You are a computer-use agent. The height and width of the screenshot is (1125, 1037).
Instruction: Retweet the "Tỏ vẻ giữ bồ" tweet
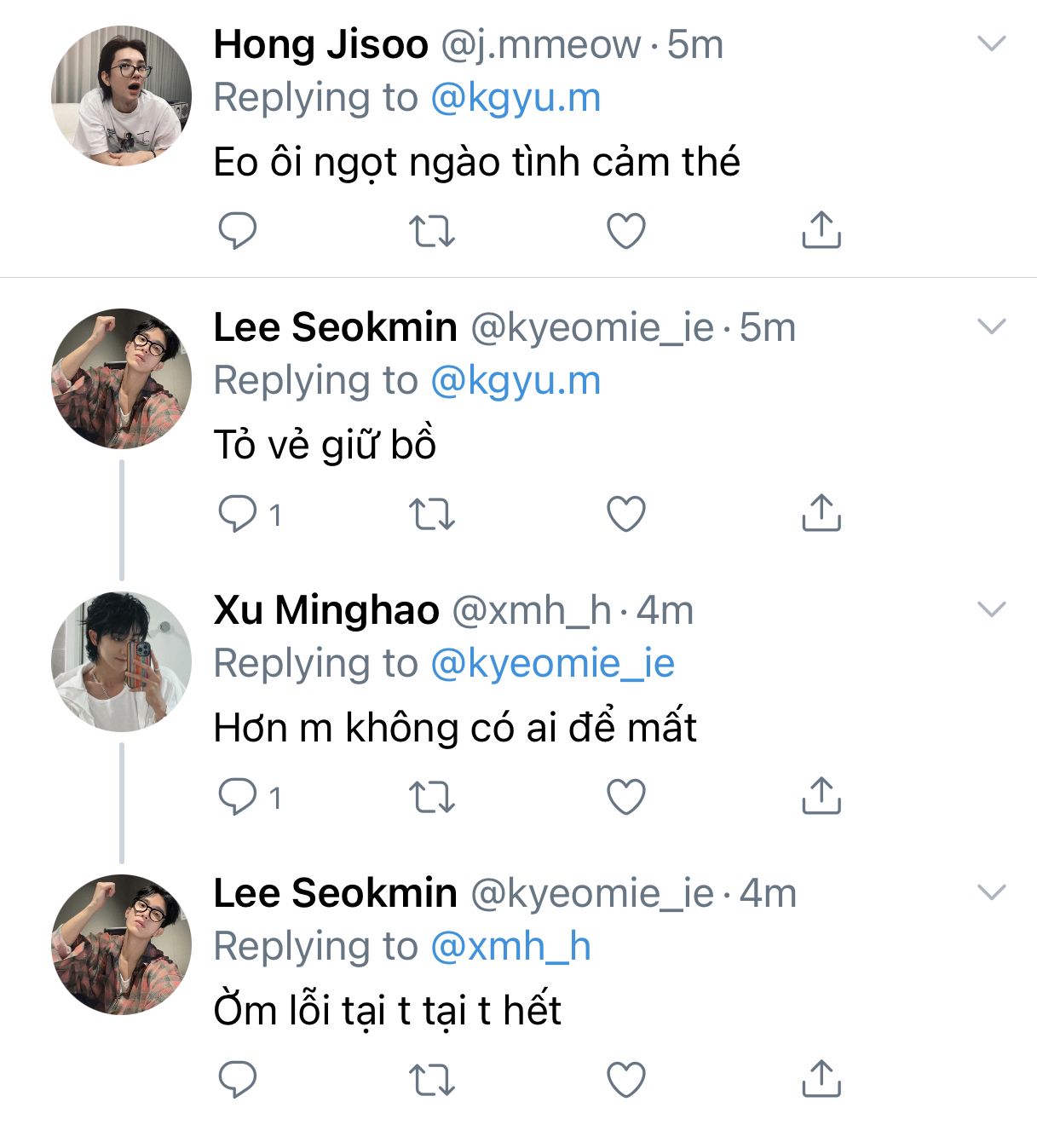pyautogui.click(x=432, y=513)
